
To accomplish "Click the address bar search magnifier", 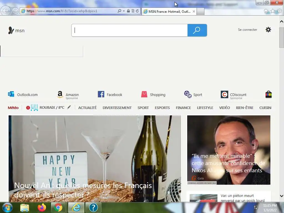I will (x=119, y=11).
